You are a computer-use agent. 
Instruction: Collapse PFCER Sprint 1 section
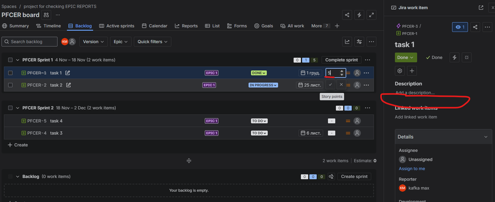coord(18,60)
